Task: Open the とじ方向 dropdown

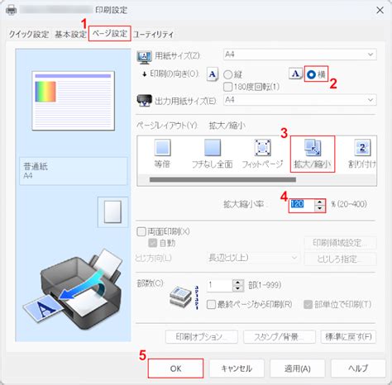Action: click(253, 258)
